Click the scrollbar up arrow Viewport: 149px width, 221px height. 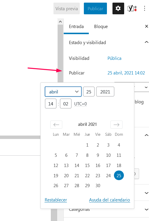click(60, 22)
